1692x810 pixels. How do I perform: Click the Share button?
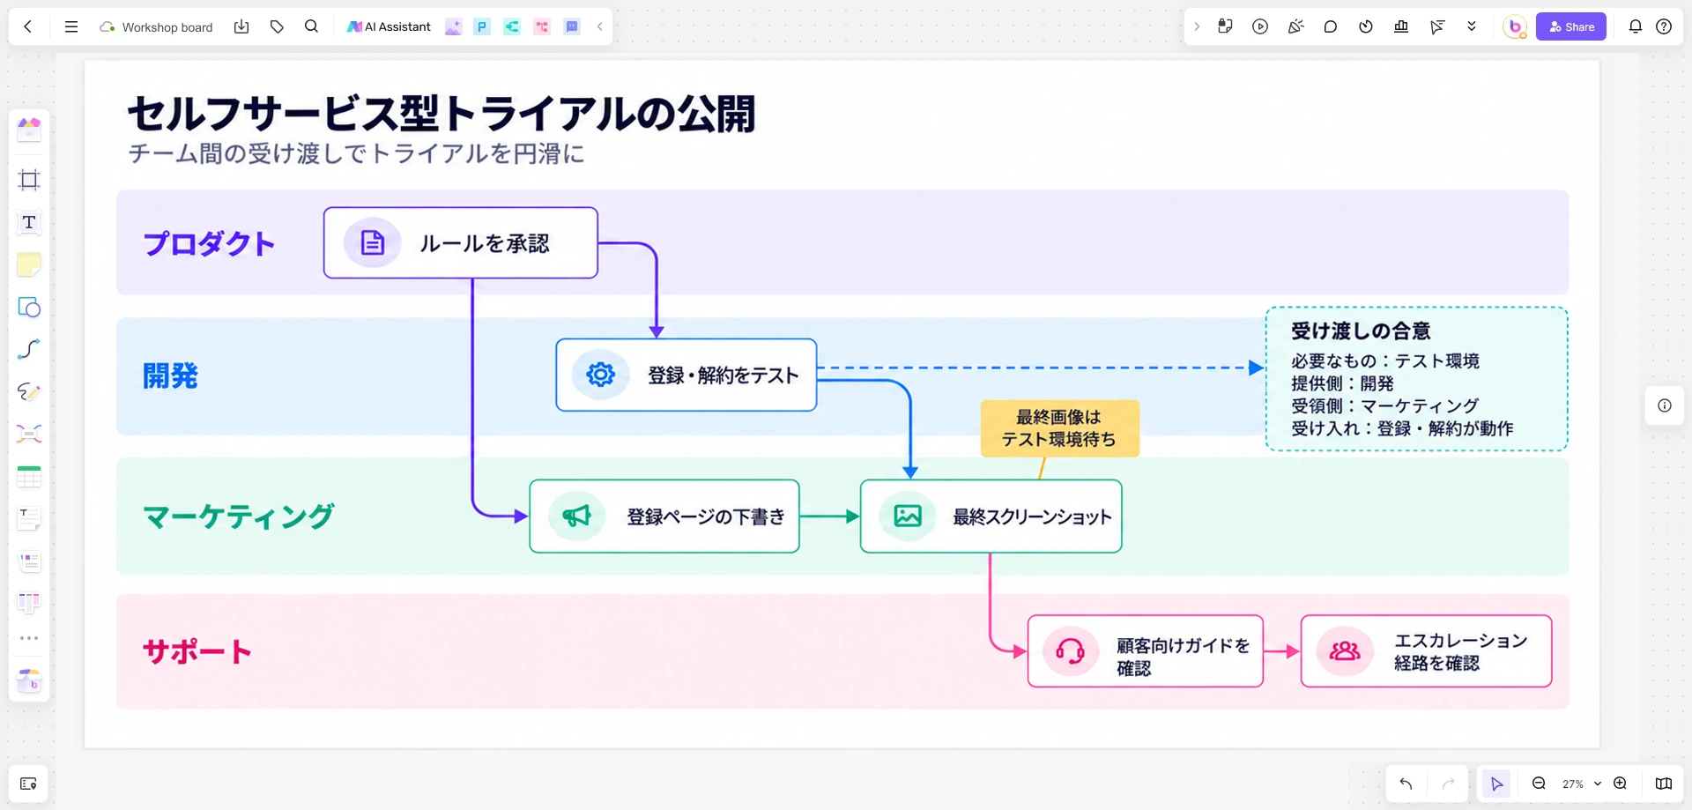tap(1571, 26)
